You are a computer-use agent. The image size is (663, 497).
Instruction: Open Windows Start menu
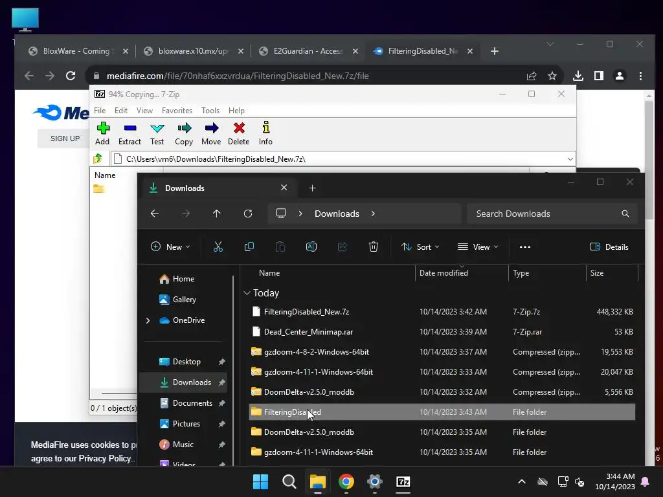pos(260,481)
